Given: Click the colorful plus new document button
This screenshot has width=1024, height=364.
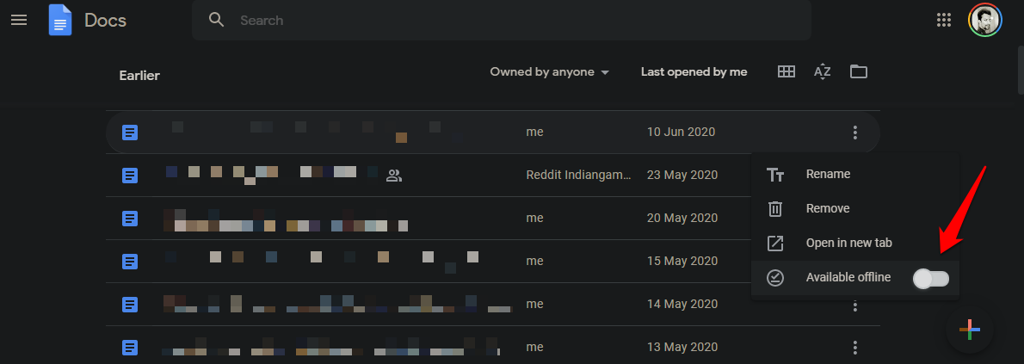Looking at the screenshot, I should coord(970,330).
